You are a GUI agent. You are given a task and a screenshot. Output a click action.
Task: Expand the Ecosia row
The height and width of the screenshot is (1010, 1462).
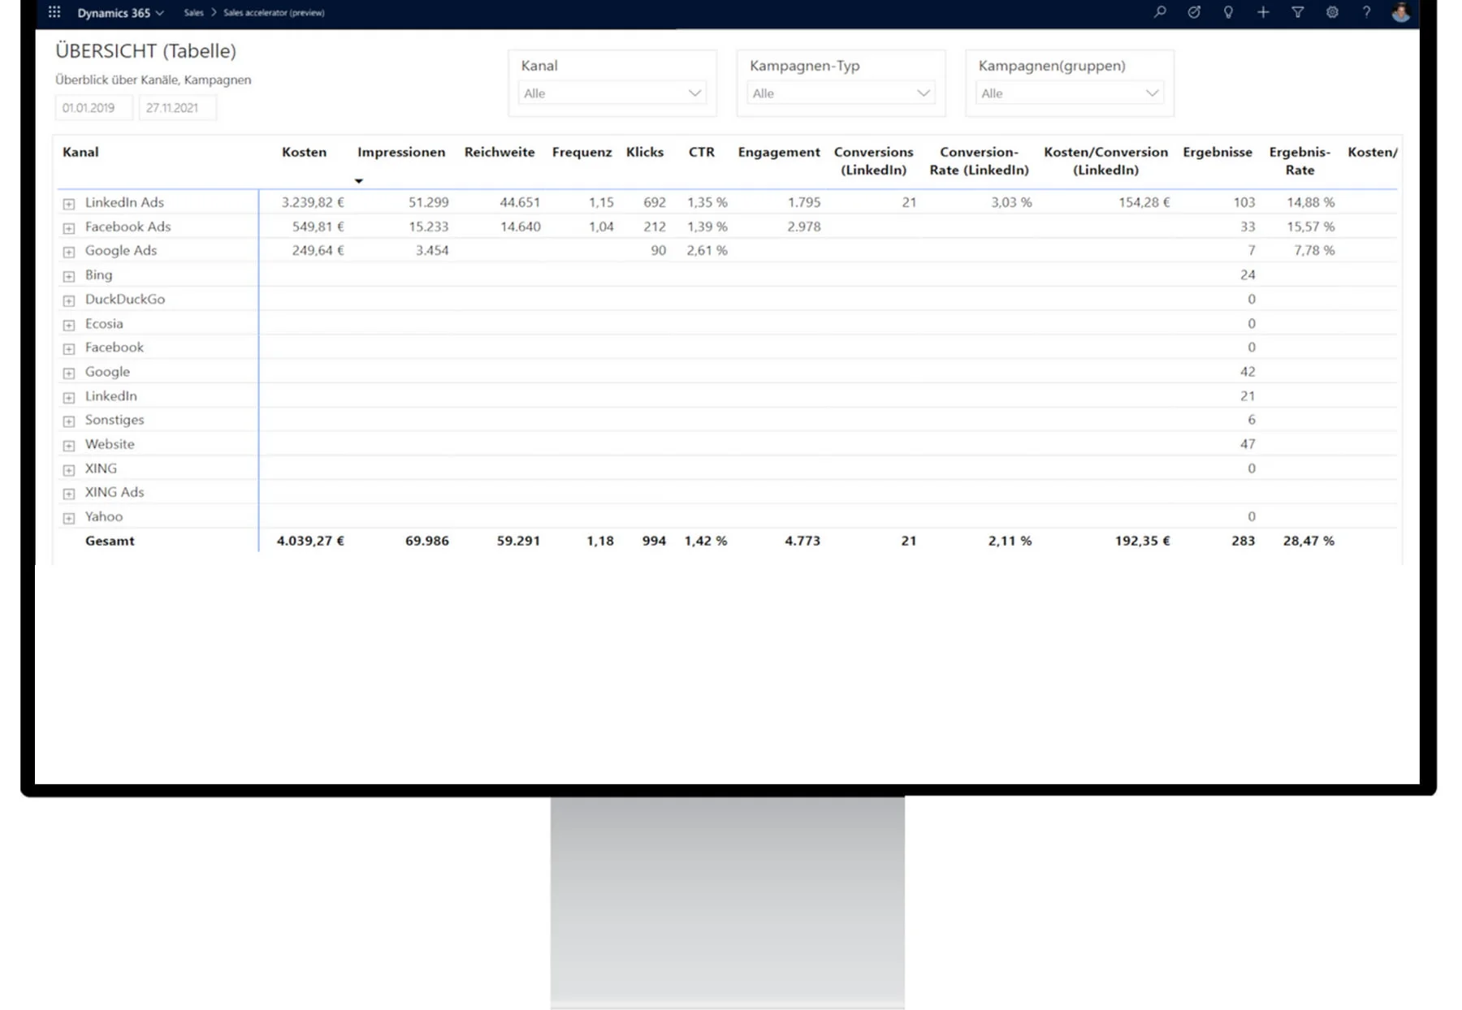[x=69, y=325]
